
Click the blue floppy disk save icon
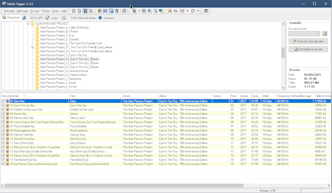click(x=105, y=11)
